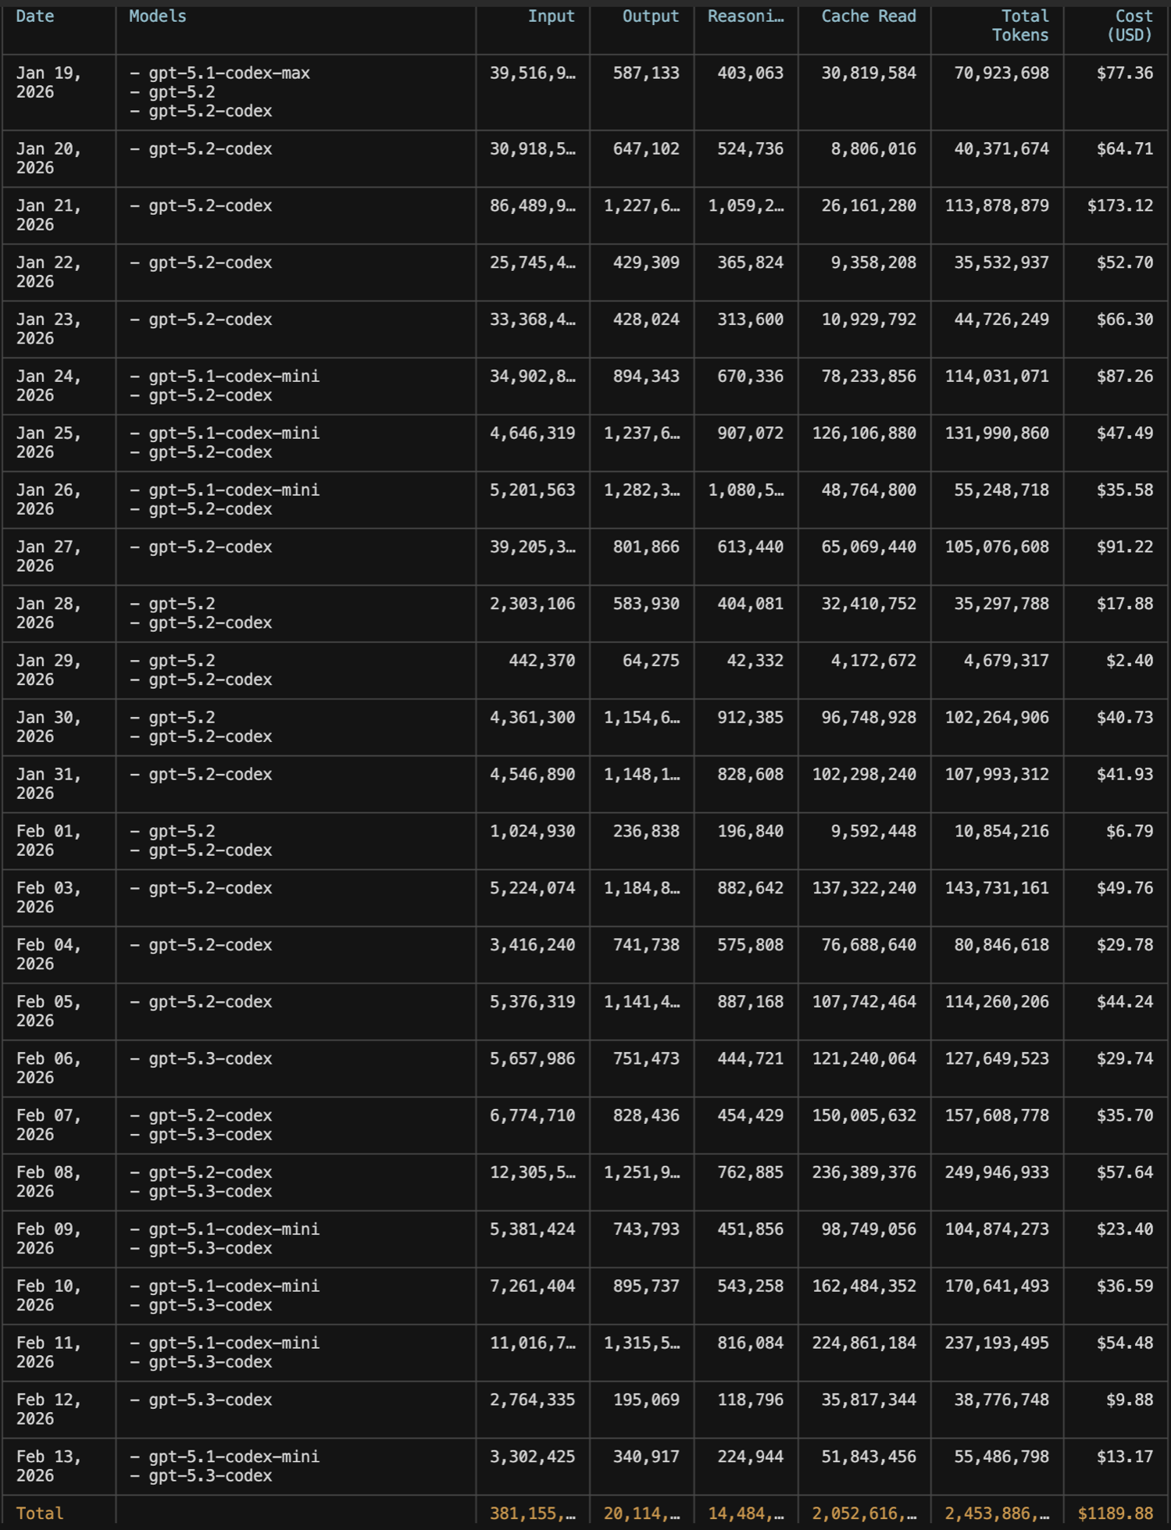Click the Cost (USD) header
1171x1530 pixels.
click(1129, 26)
